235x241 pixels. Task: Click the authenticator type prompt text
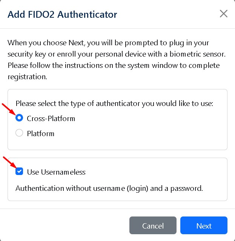click(x=114, y=103)
